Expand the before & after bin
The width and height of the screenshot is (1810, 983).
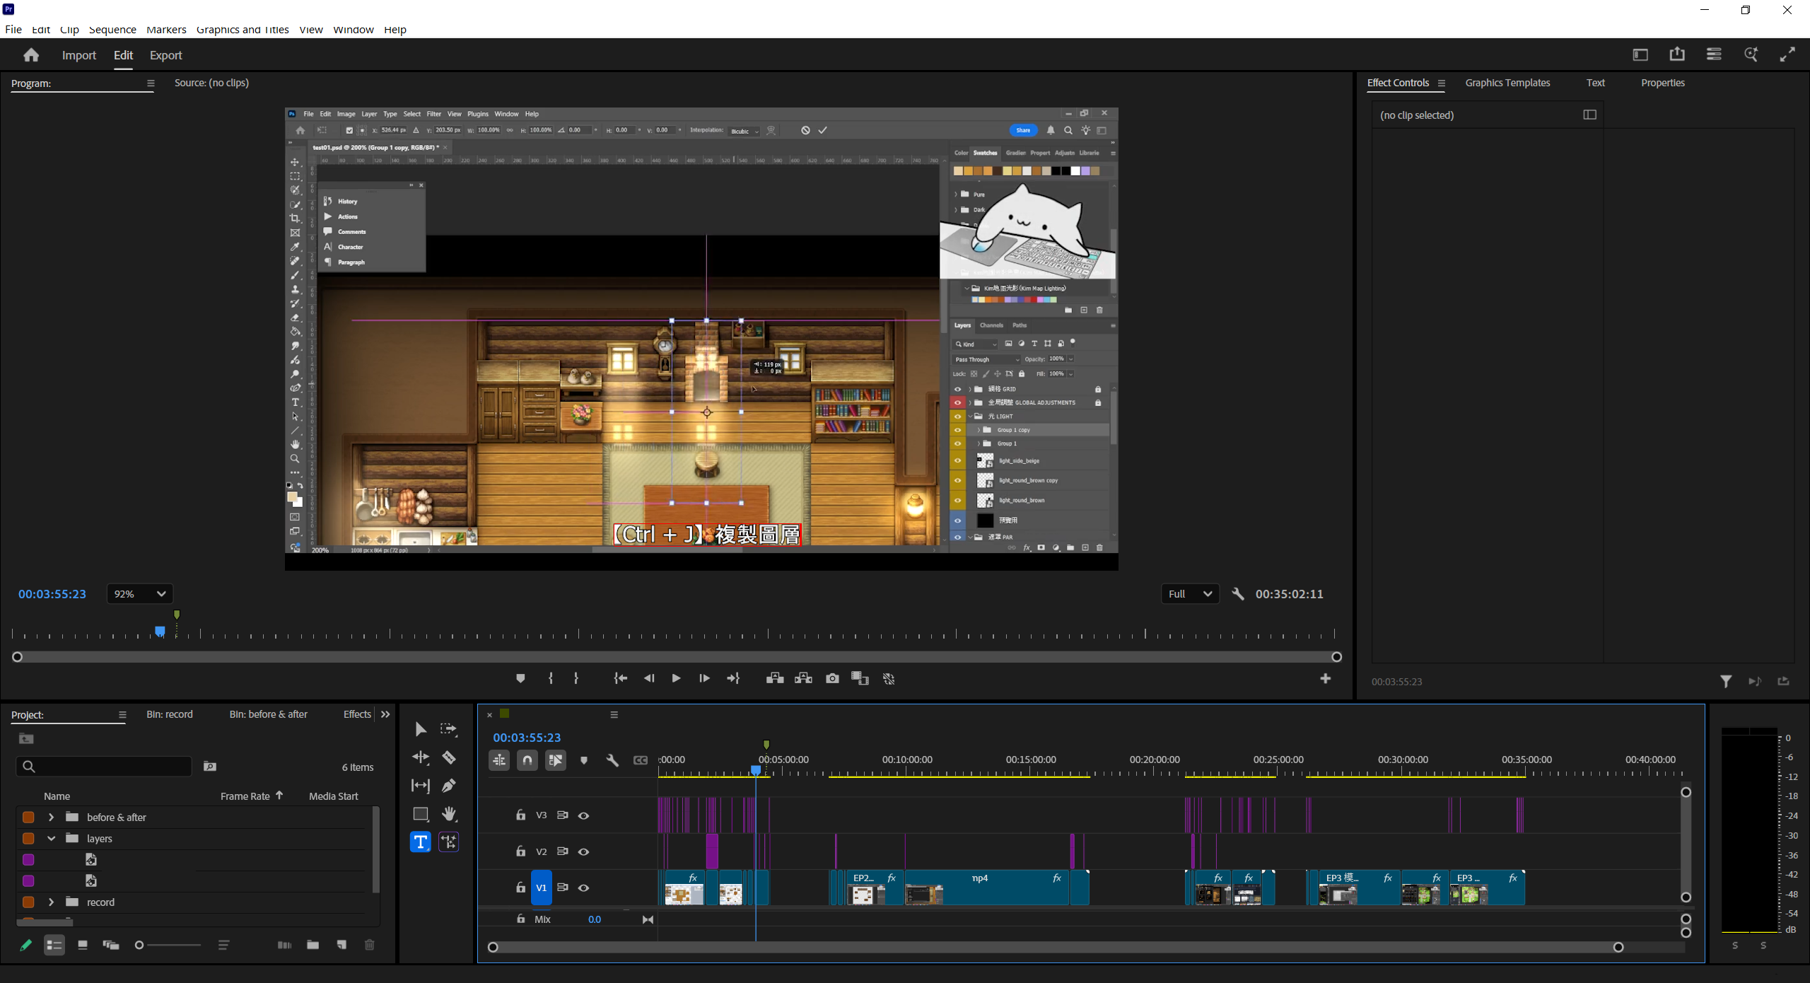51,818
